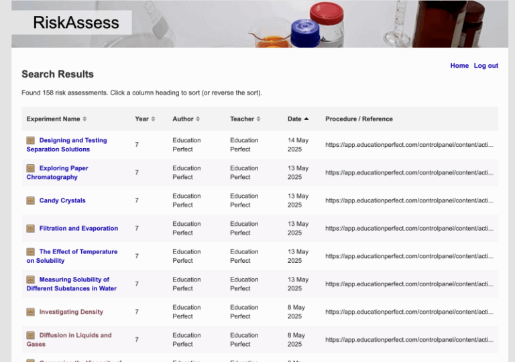The height and width of the screenshot is (362, 515).
Task: Open the Investigating Density experiment link
Action: (71, 312)
